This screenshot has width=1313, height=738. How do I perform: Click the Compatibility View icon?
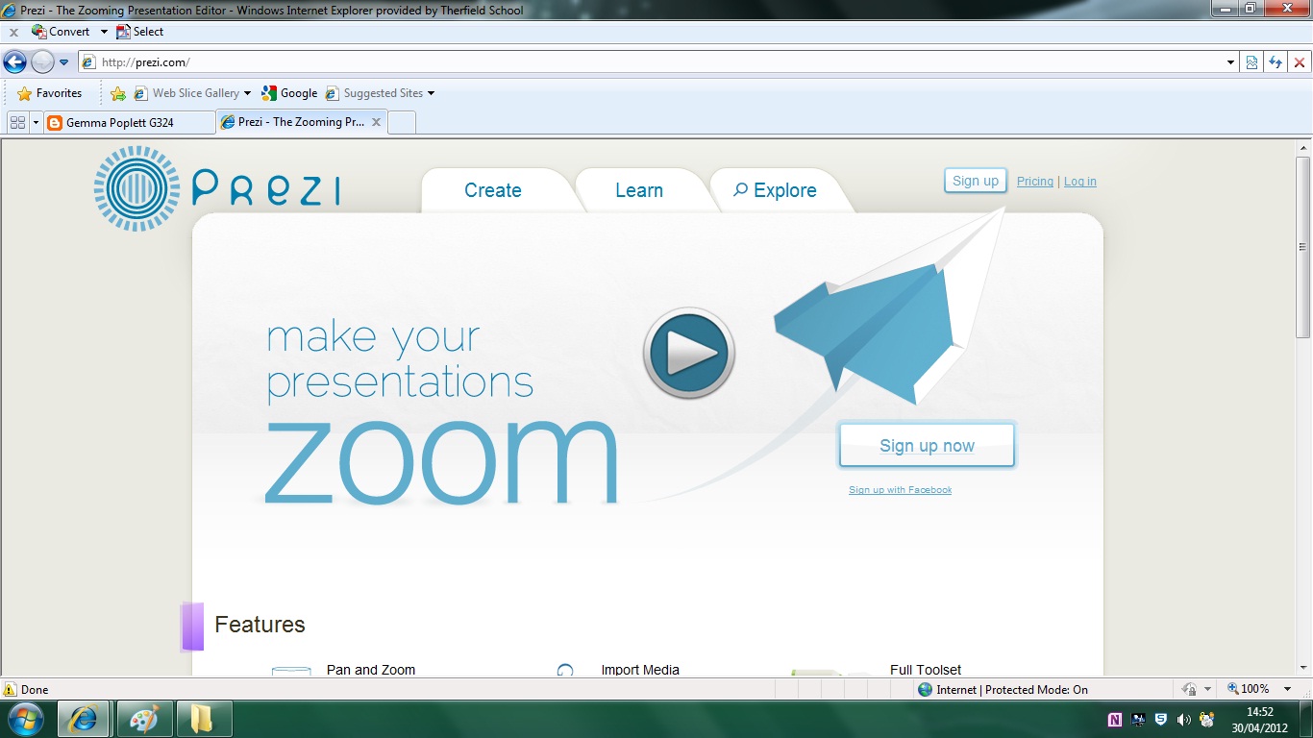[1251, 62]
